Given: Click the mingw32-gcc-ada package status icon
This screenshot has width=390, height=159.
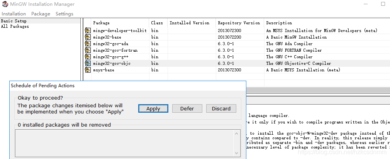Looking at the screenshot, I should [x=88, y=44].
